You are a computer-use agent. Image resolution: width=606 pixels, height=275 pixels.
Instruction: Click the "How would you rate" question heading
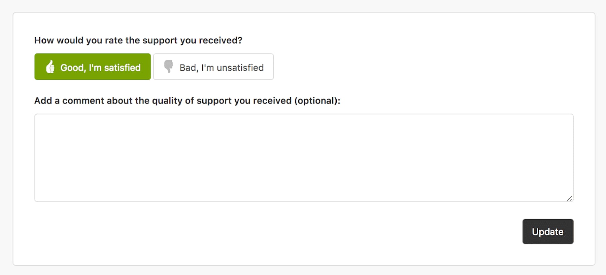[x=138, y=40]
